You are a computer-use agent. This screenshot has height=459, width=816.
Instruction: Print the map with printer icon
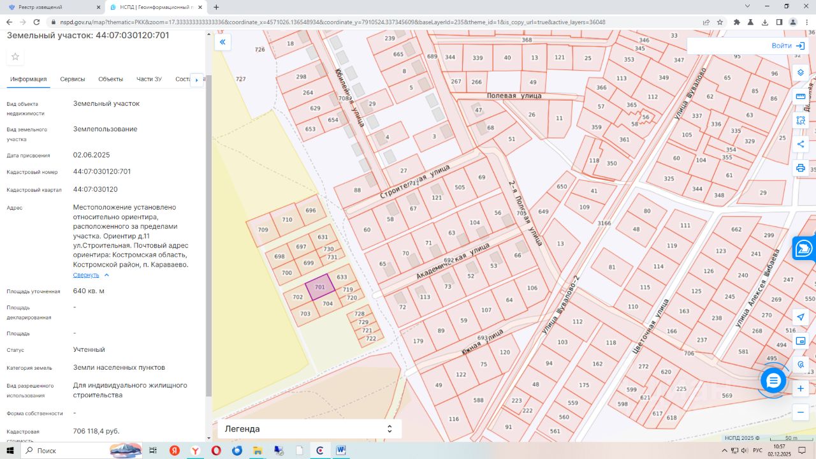click(801, 168)
